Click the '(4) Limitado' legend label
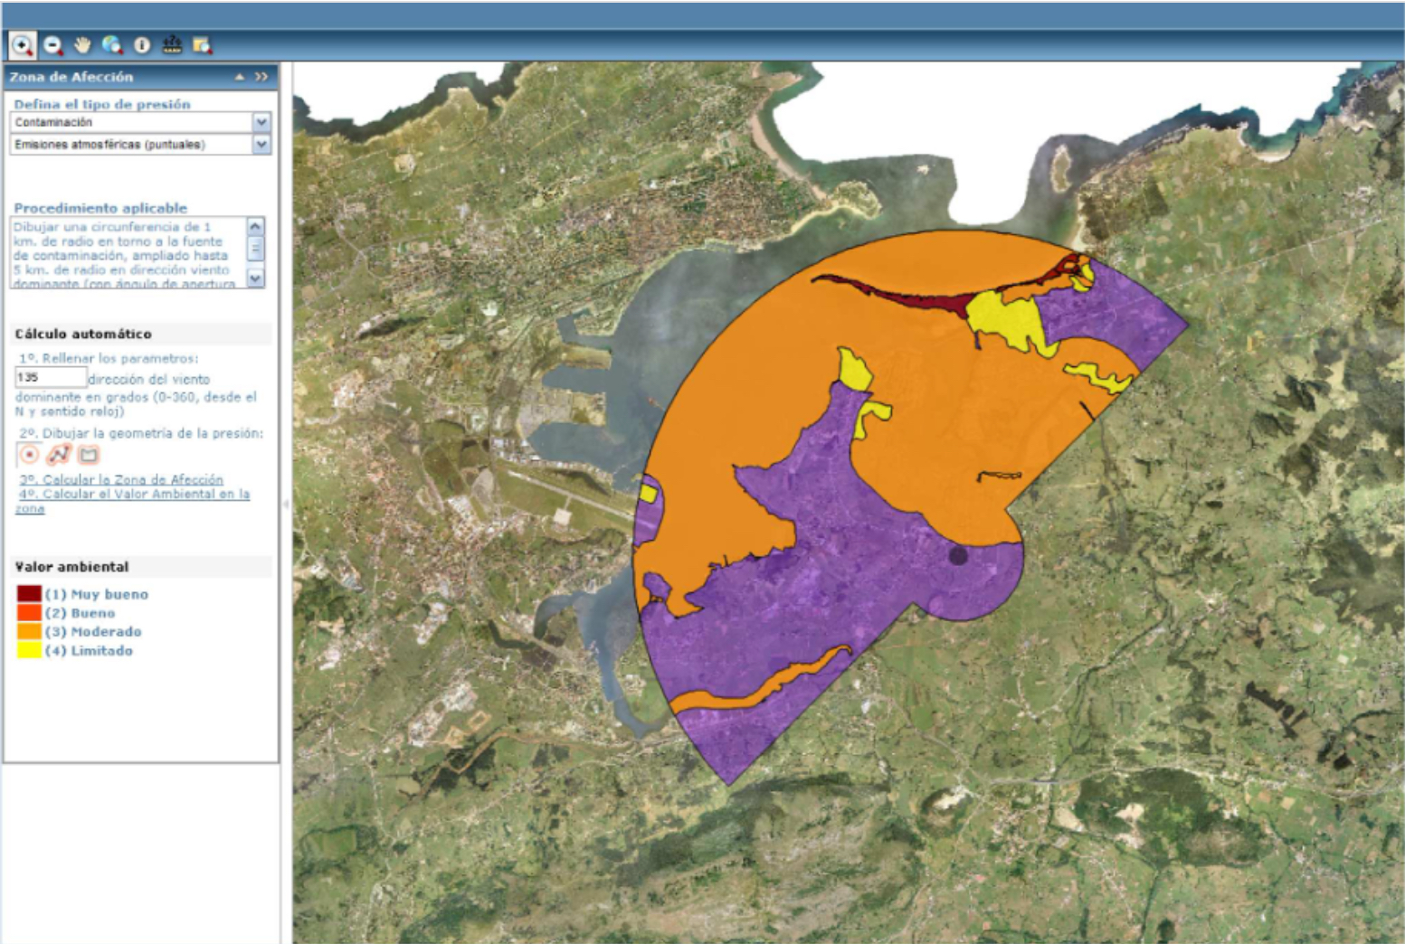The image size is (1405, 944). [89, 651]
